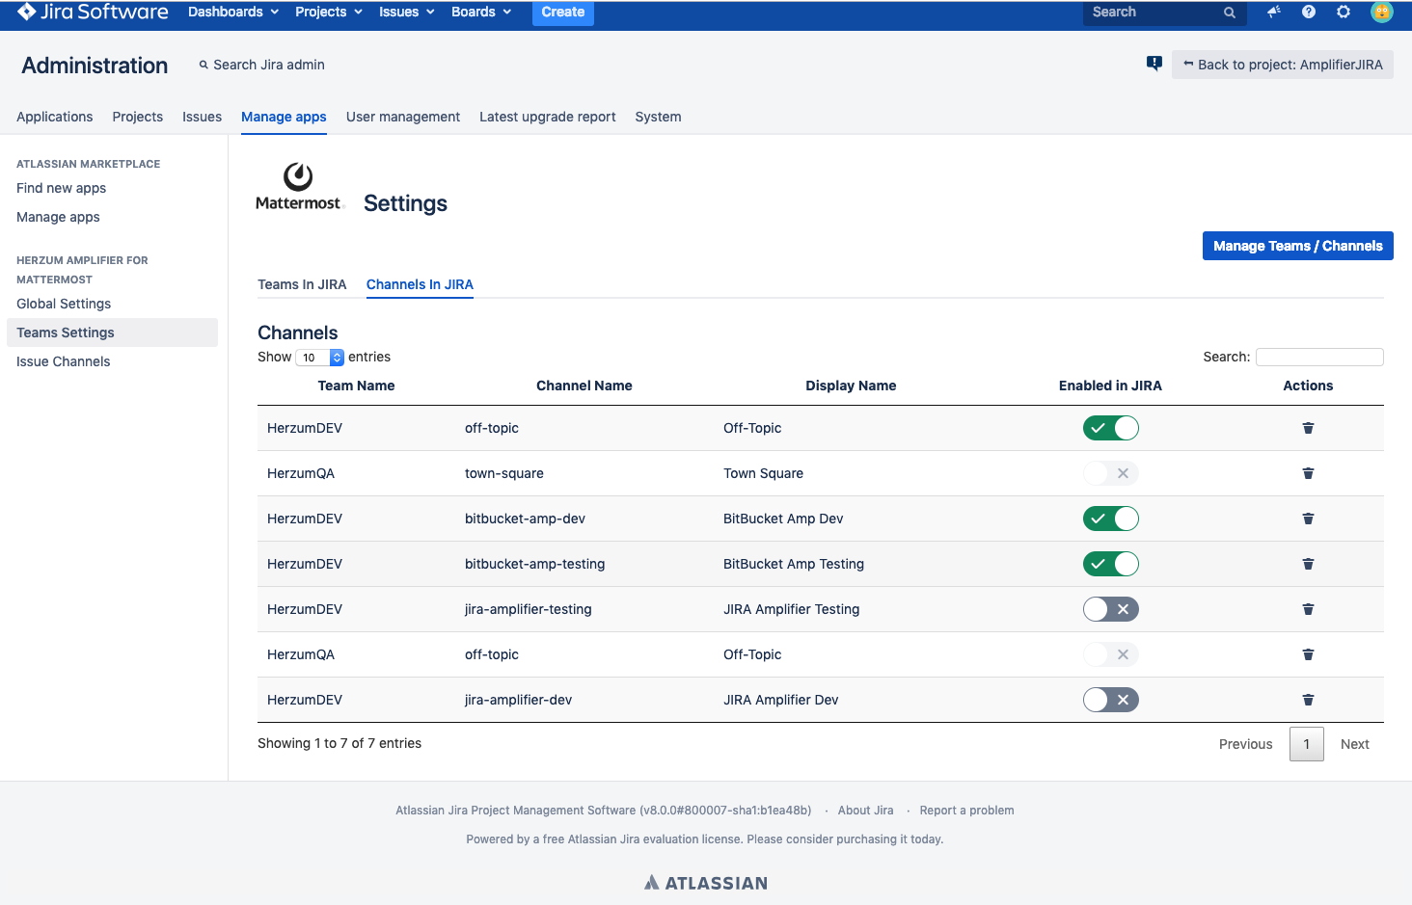Delete the bitbucket-amp-dev channel row
This screenshot has width=1412, height=905.
[x=1308, y=519]
